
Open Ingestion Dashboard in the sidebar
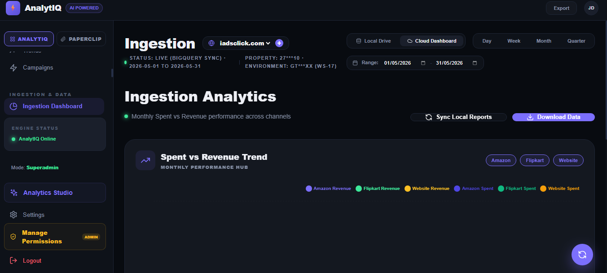click(54, 106)
